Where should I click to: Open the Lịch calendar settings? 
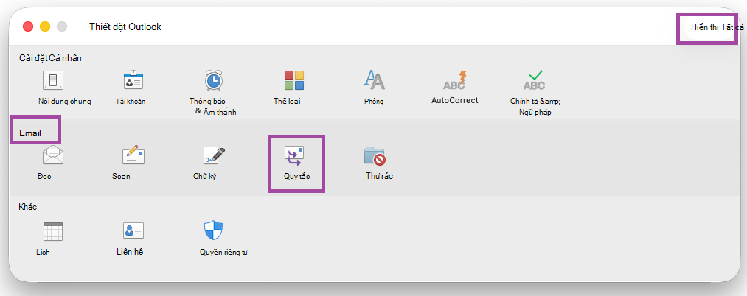pyautogui.click(x=53, y=231)
